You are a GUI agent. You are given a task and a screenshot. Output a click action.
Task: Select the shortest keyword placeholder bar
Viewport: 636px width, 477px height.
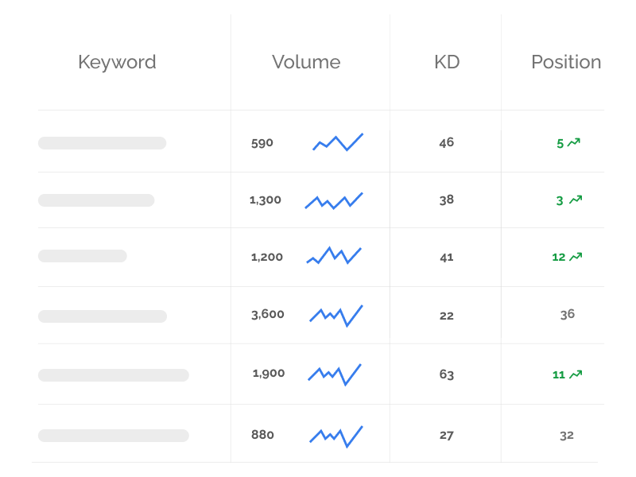coord(83,256)
